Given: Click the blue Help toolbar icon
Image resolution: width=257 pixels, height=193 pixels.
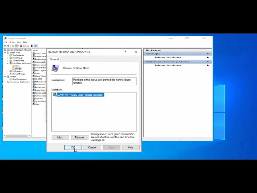Looking at the screenshot, I should click(x=32, y=46).
